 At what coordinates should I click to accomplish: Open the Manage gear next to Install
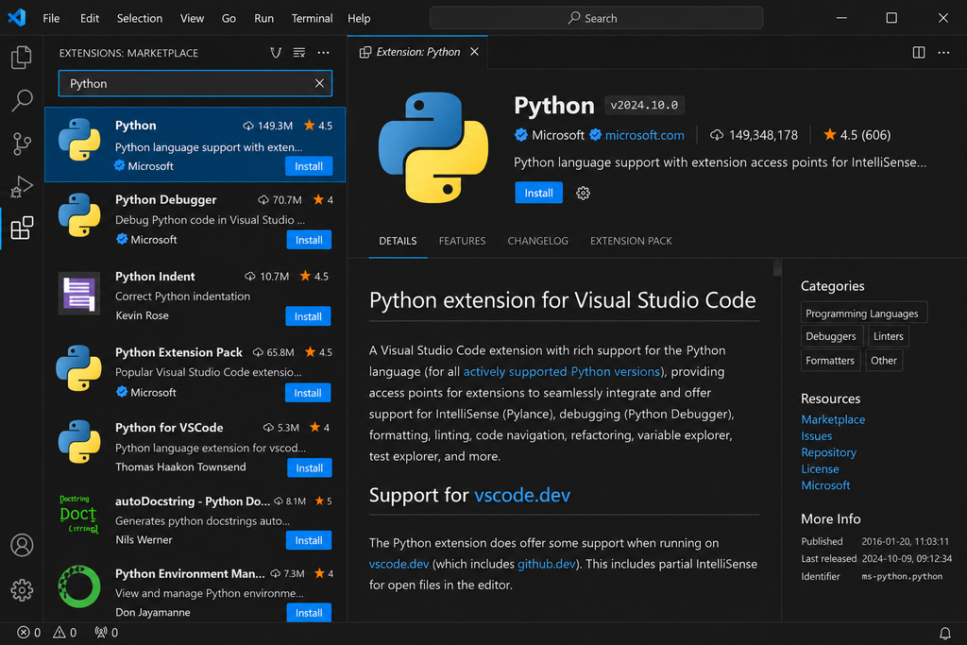583,193
